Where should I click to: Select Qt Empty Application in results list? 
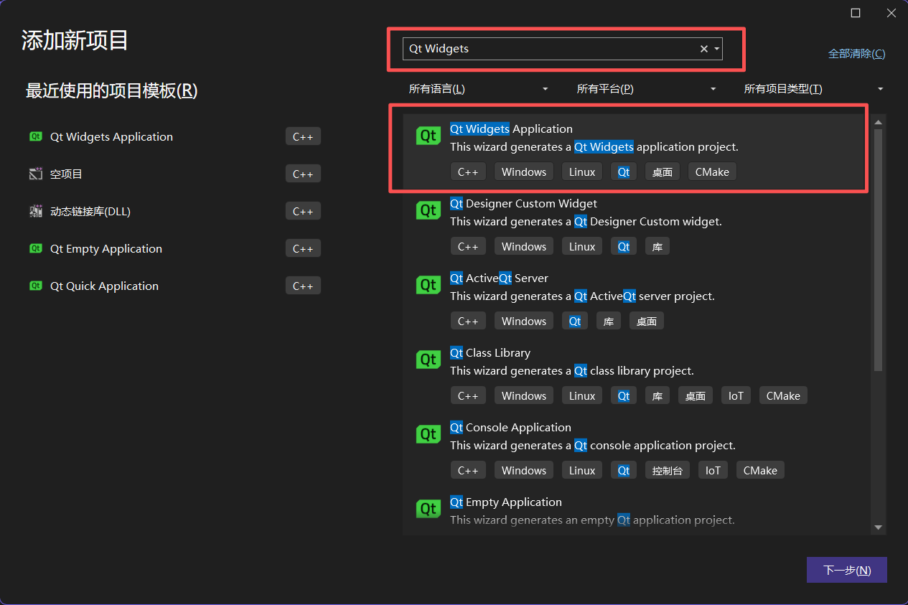coord(635,511)
